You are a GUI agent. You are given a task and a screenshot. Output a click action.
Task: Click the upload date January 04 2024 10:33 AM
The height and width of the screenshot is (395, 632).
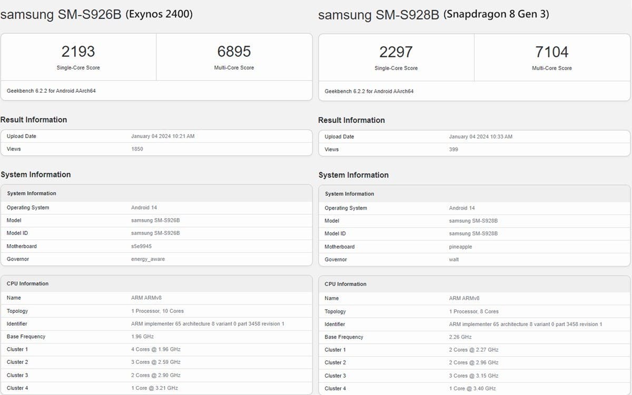tap(480, 137)
